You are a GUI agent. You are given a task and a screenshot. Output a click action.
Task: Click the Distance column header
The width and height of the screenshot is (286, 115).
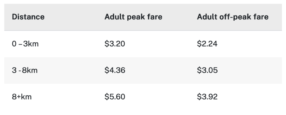28,17
